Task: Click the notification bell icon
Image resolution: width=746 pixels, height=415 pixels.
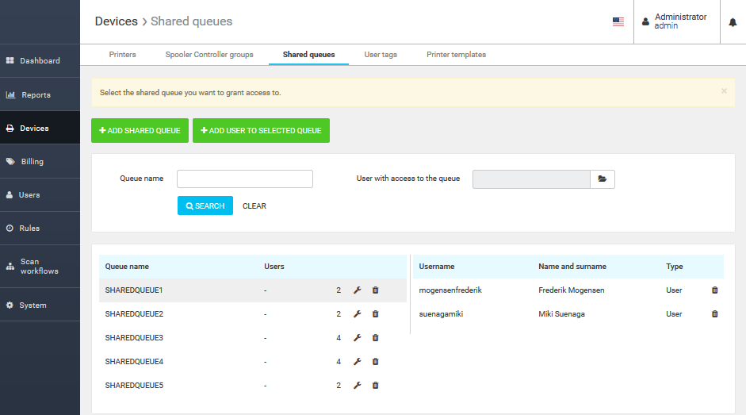Action: tap(733, 22)
